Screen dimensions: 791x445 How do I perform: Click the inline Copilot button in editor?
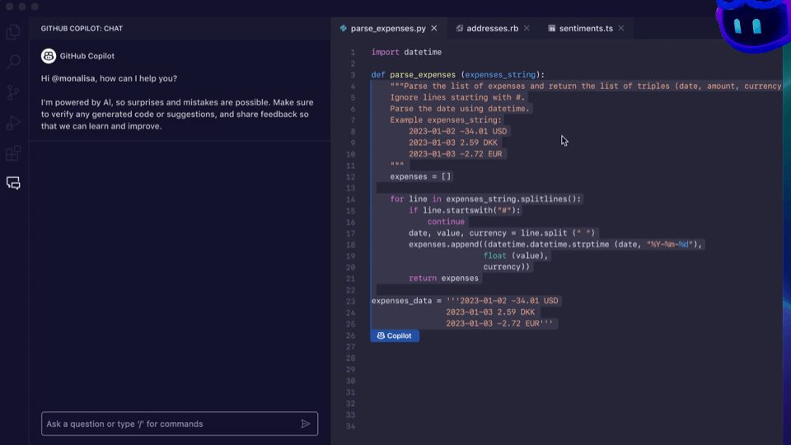point(395,335)
